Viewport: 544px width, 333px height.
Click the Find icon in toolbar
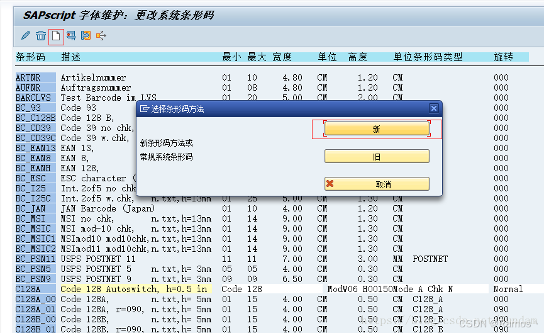[71, 35]
